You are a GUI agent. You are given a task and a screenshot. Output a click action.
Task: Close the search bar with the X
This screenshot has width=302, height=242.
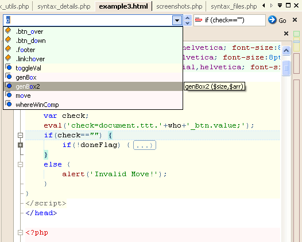pyautogui.click(x=295, y=20)
